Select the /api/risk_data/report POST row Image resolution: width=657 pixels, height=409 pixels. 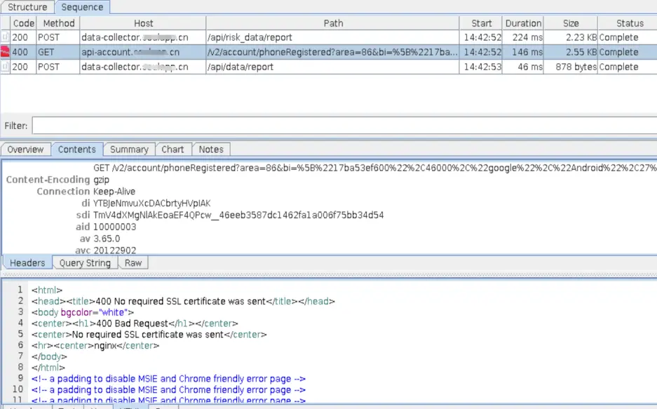point(328,37)
